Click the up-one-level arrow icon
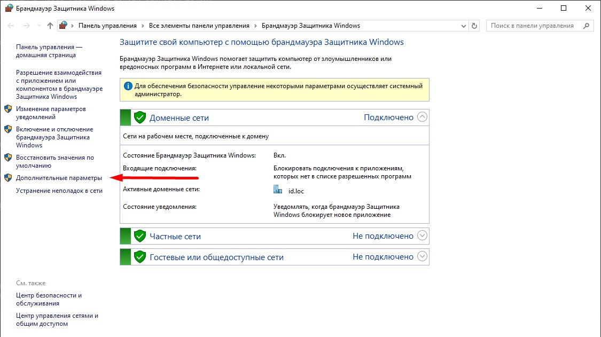Image resolution: width=601 pixels, height=337 pixels. click(50, 26)
